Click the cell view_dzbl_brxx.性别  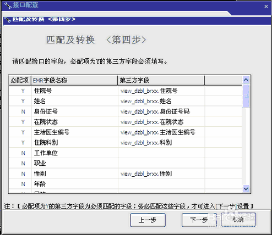(x=161, y=174)
